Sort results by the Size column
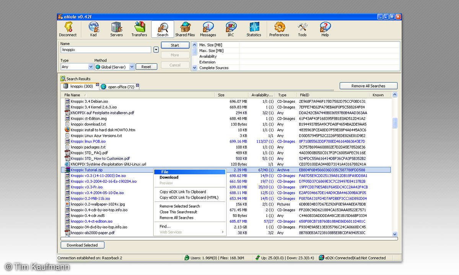This screenshot has width=459, height=275. 232,95
